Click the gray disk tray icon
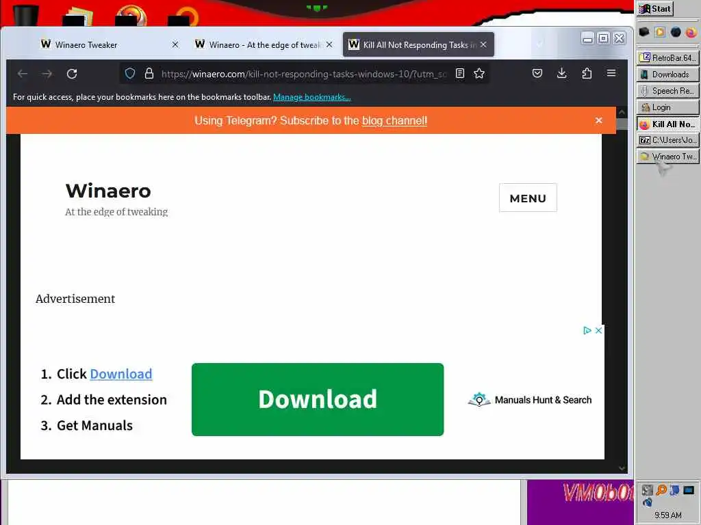 647,490
